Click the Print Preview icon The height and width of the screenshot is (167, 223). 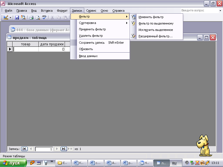[x=38, y=18]
